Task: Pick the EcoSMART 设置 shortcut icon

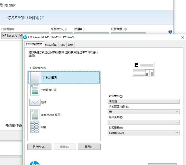Action: pyautogui.click(x=35, y=115)
